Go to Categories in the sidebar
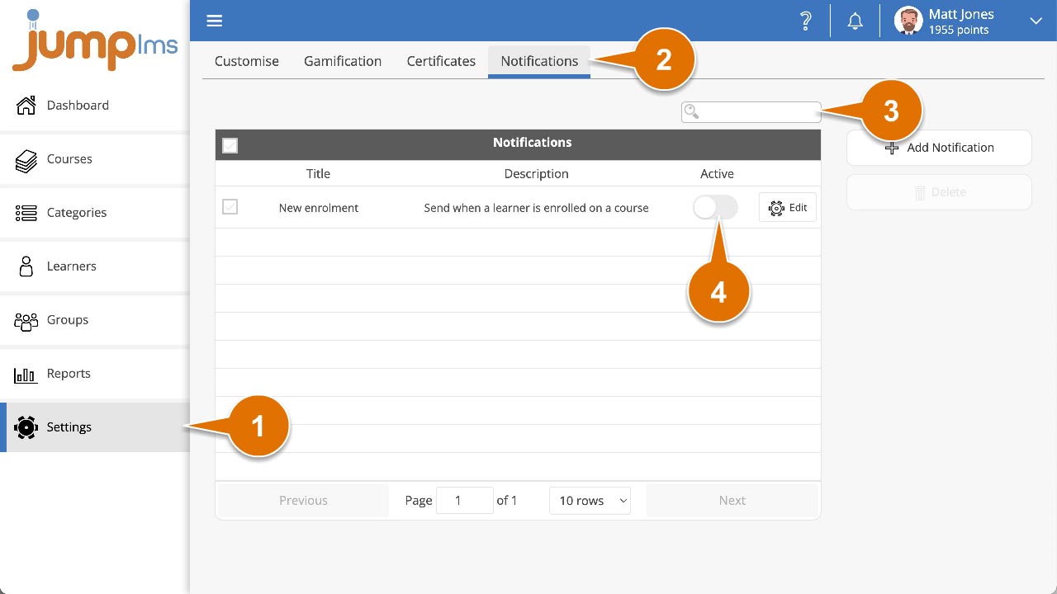 (95, 213)
